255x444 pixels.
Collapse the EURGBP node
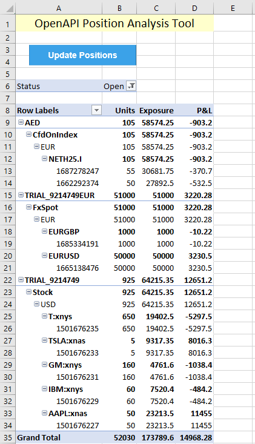tap(44, 231)
